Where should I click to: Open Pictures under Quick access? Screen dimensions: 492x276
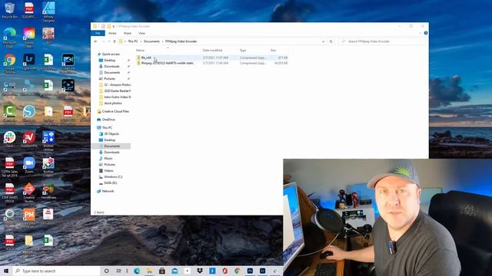click(x=109, y=78)
